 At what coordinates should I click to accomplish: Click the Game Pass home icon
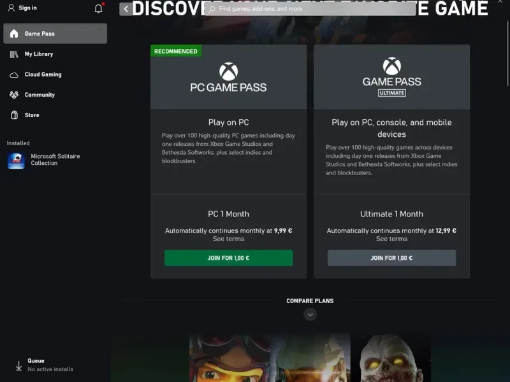click(x=14, y=34)
